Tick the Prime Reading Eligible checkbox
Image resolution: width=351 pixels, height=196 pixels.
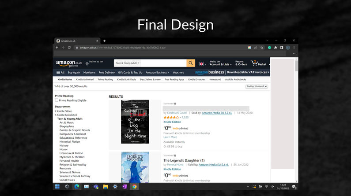tap(57, 100)
